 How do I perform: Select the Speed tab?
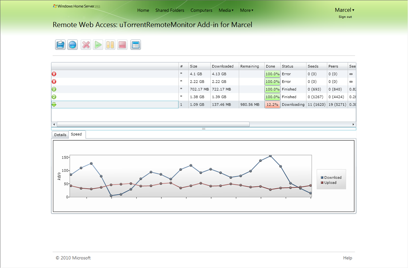[x=76, y=134]
